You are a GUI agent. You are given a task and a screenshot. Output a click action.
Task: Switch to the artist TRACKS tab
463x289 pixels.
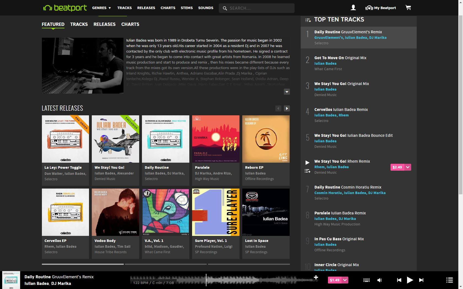pyautogui.click(x=79, y=24)
